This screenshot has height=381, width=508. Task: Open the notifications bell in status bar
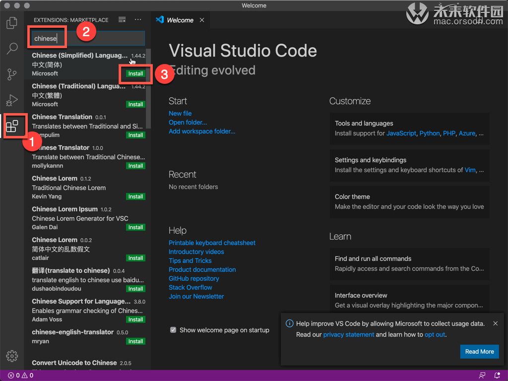497,375
